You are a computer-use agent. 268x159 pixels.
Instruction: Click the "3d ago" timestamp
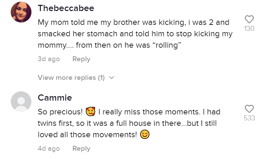pyautogui.click(x=49, y=59)
